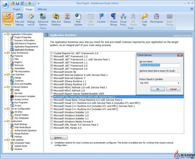Select File Associations tree item
This screenshot has width=195, height=159.
[22, 71]
